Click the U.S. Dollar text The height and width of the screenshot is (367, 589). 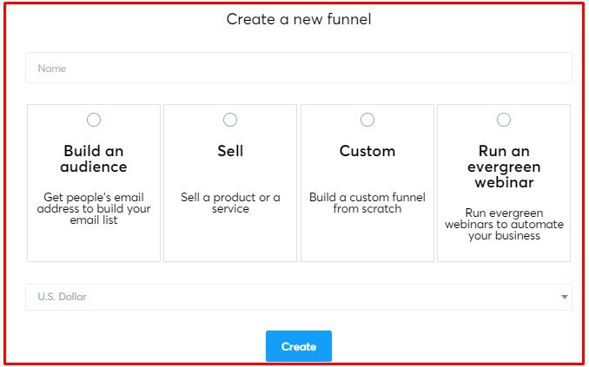[x=62, y=297]
